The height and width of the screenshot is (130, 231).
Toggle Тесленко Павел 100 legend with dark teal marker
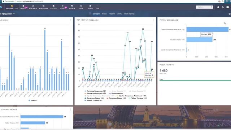click(x=94, y=98)
